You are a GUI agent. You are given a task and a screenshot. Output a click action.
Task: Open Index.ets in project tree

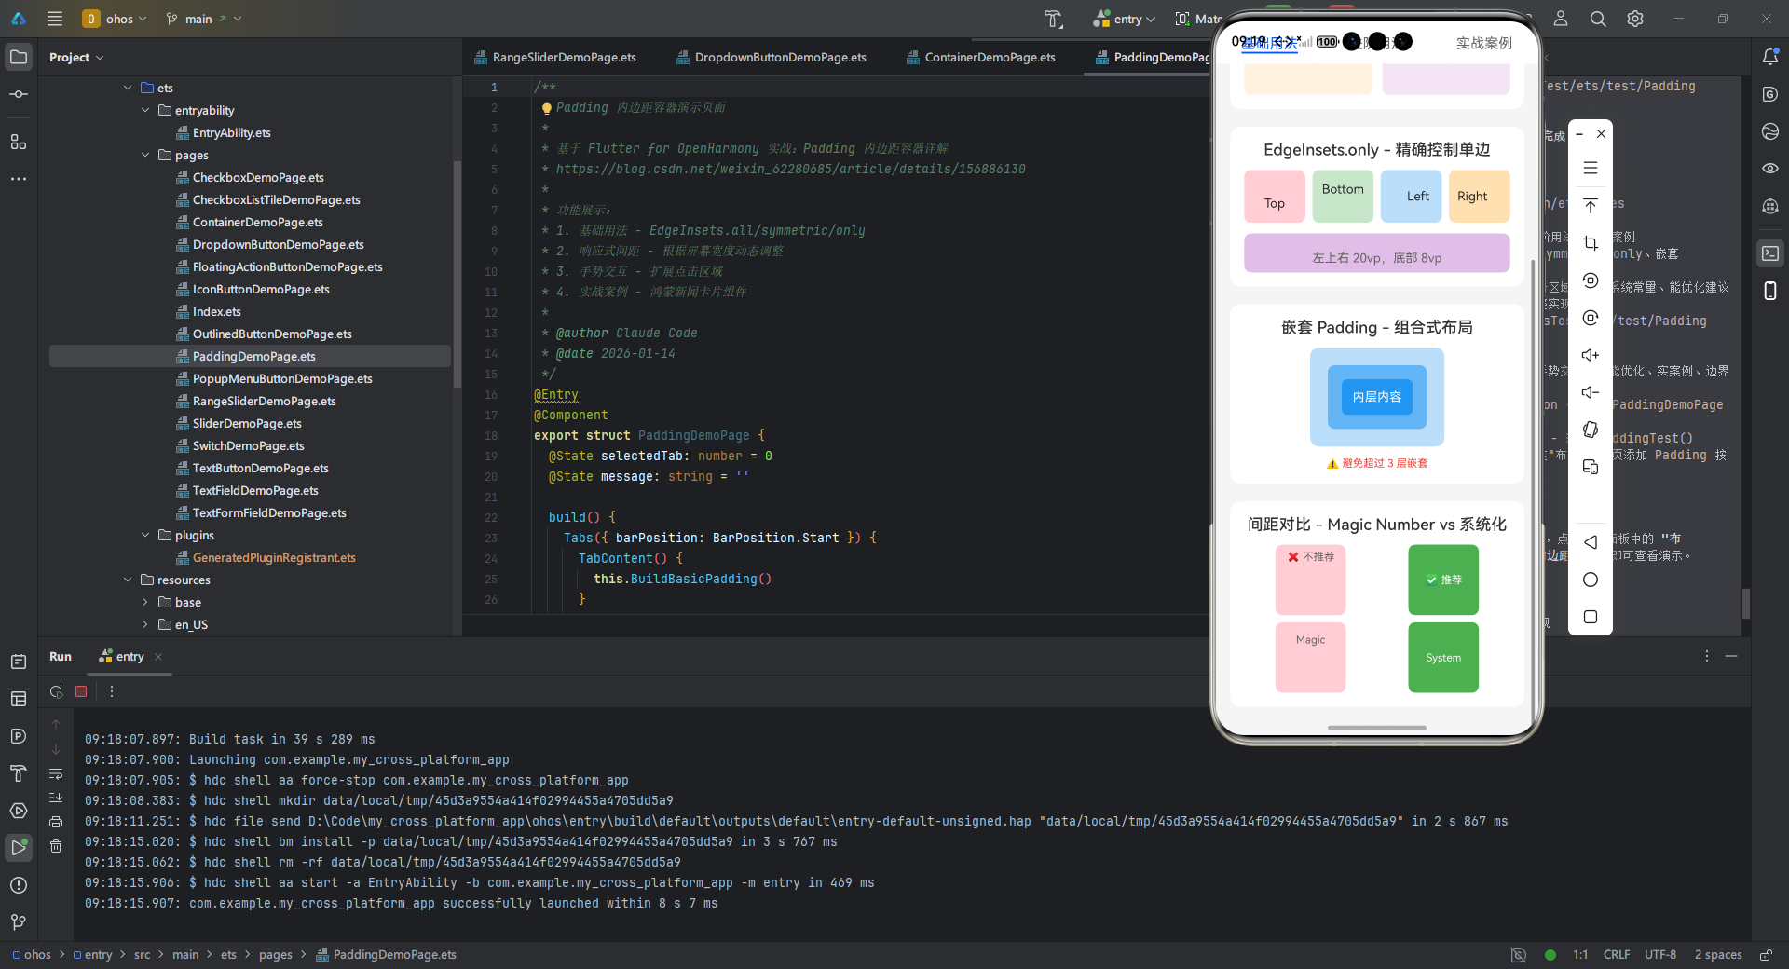click(216, 311)
